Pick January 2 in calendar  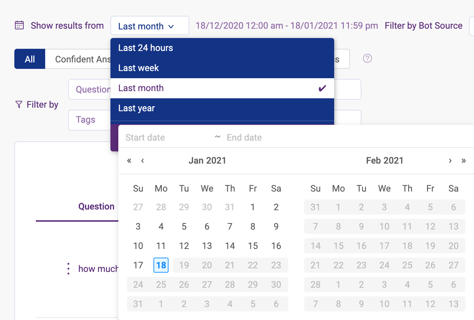276,207
